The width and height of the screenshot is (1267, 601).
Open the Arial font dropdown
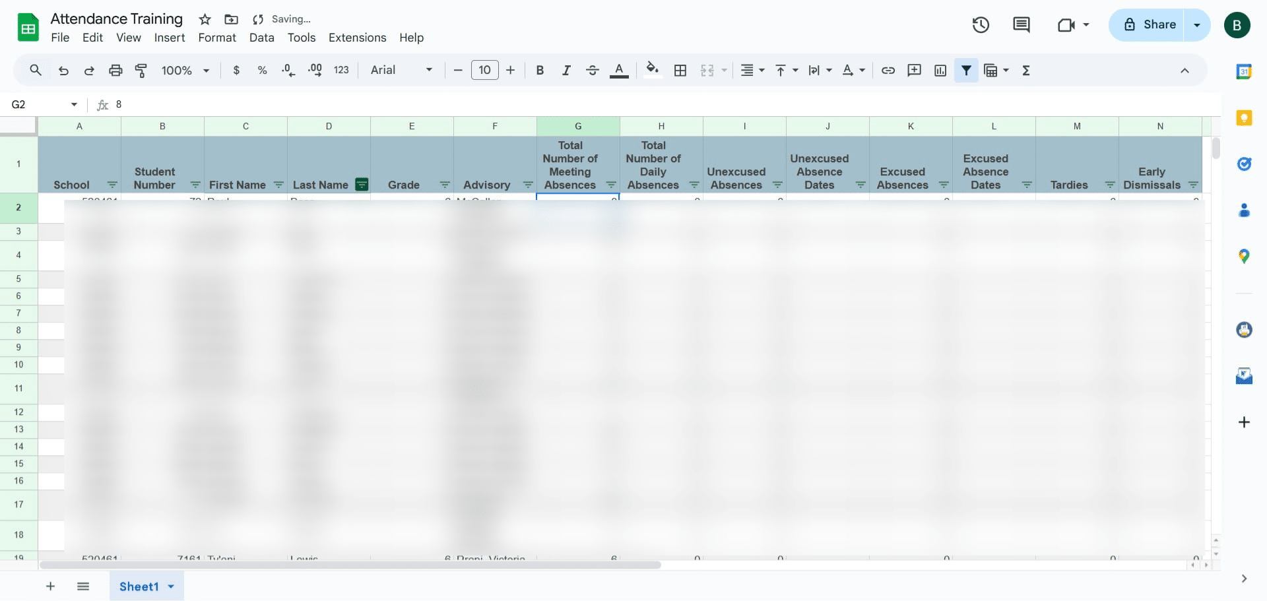pyautogui.click(x=401, y=70)
